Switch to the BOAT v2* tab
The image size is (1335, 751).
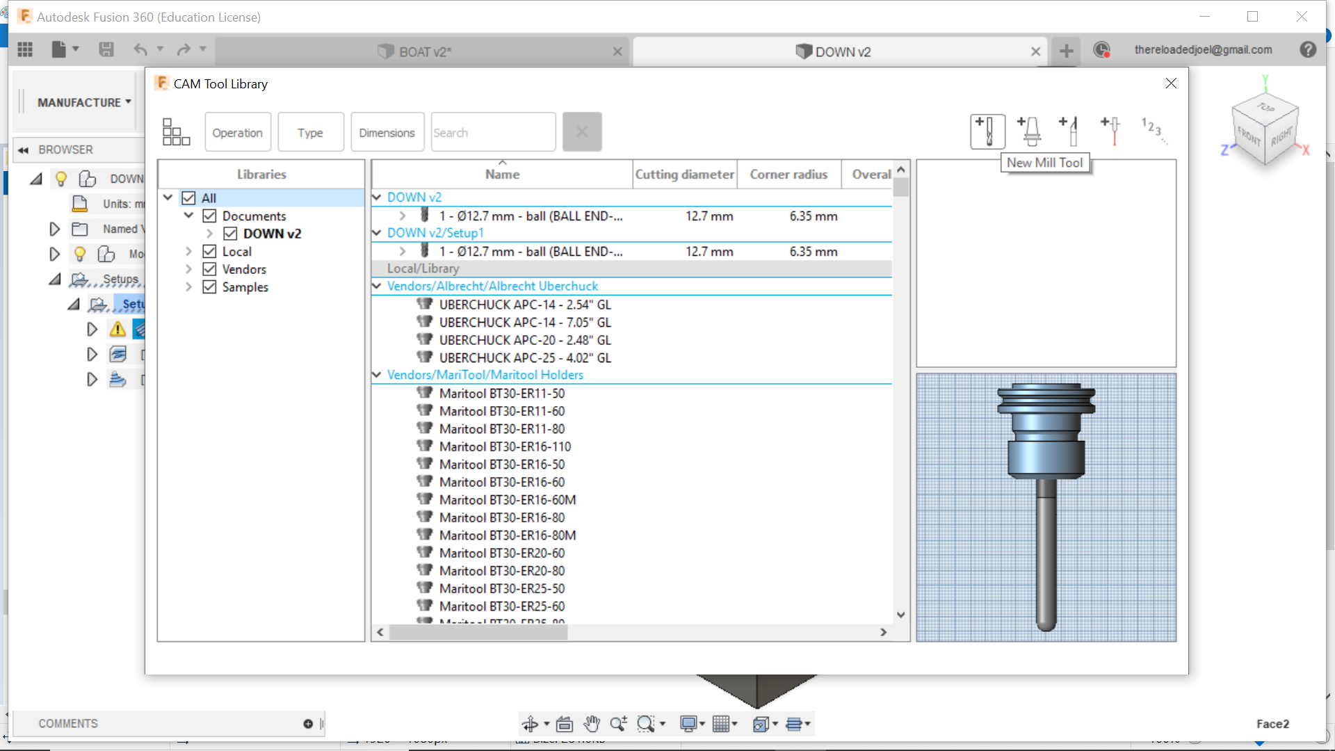click(424, 52)
